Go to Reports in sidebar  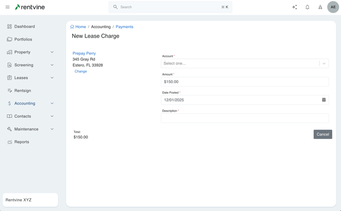click(x=21, y=142)
